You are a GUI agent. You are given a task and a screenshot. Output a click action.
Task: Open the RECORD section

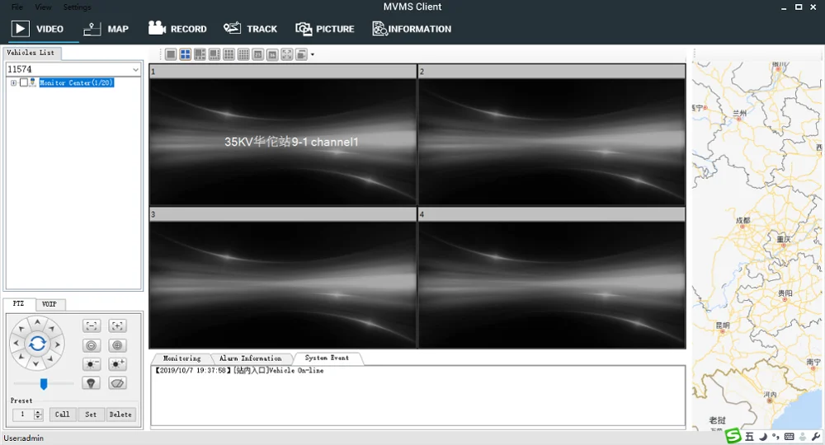(177, 29)
